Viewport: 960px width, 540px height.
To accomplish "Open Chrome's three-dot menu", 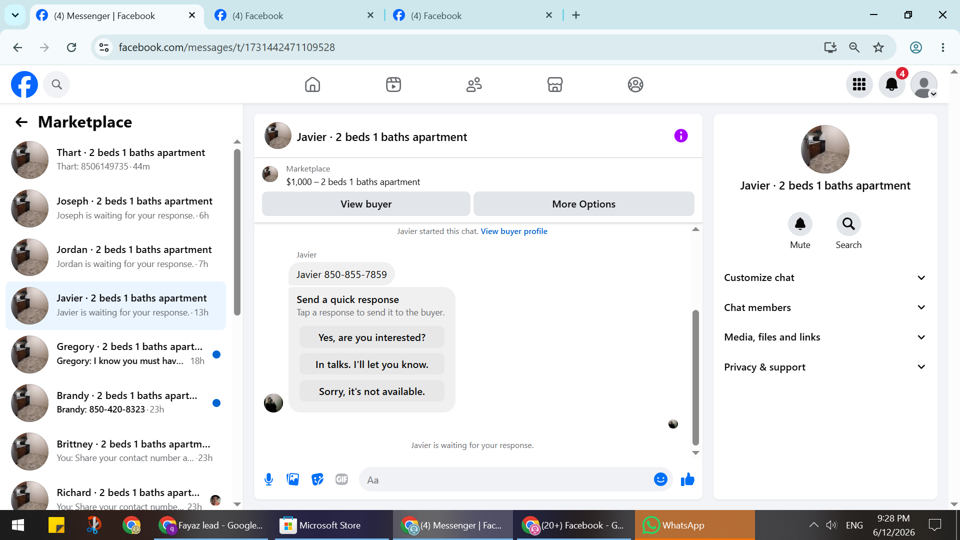I will click(x=942, y=47).
